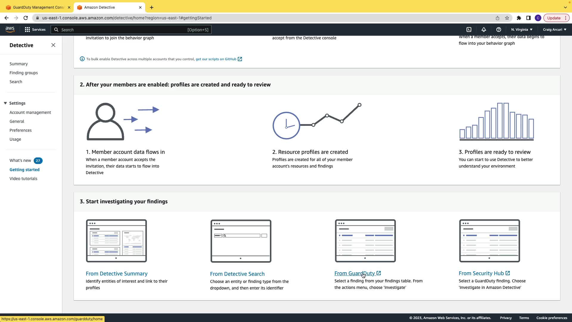
Task: Collapse the Settings section in sidebar
Action: (5, 103)
